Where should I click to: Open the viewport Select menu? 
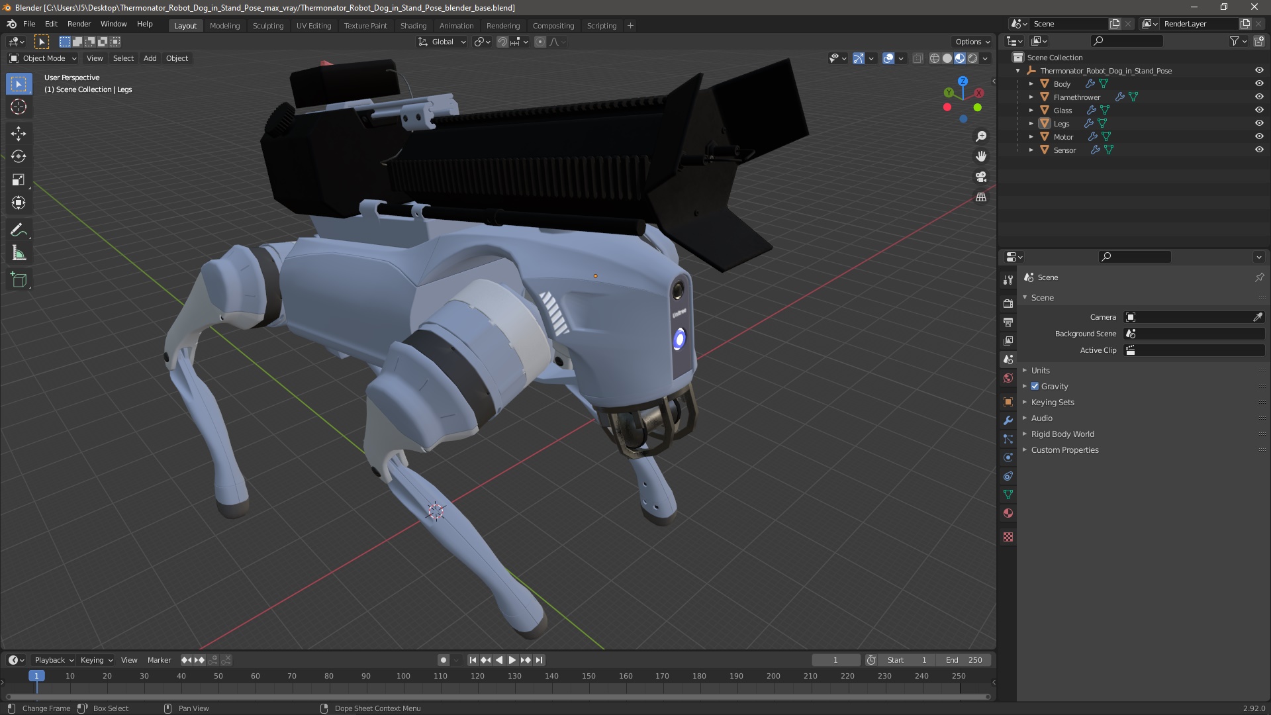[123, 58]
